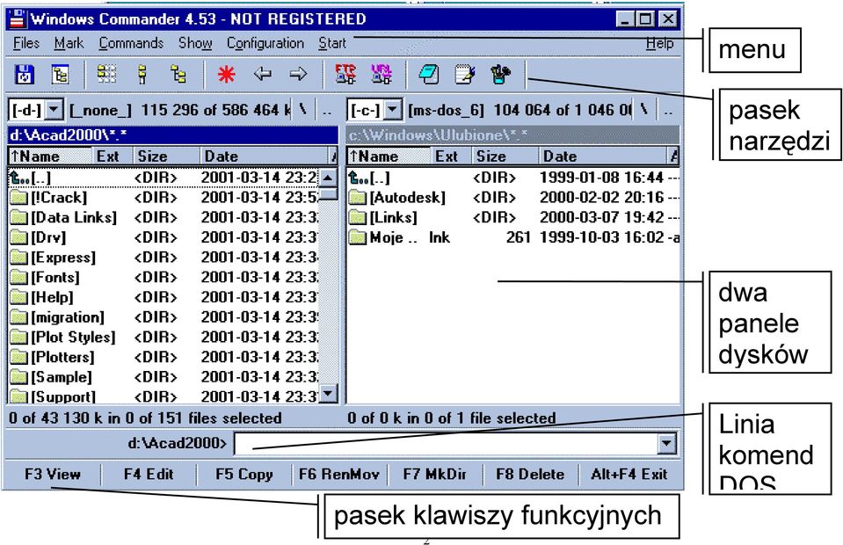Click the F7 MkDir button
Image resolution: width=843 pixels, height=545 pixels.
434,474
